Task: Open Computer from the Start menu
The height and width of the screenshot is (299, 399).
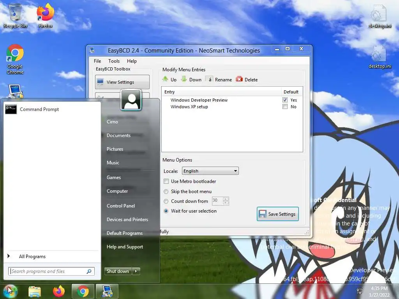Action: click(x=117, y=191)
